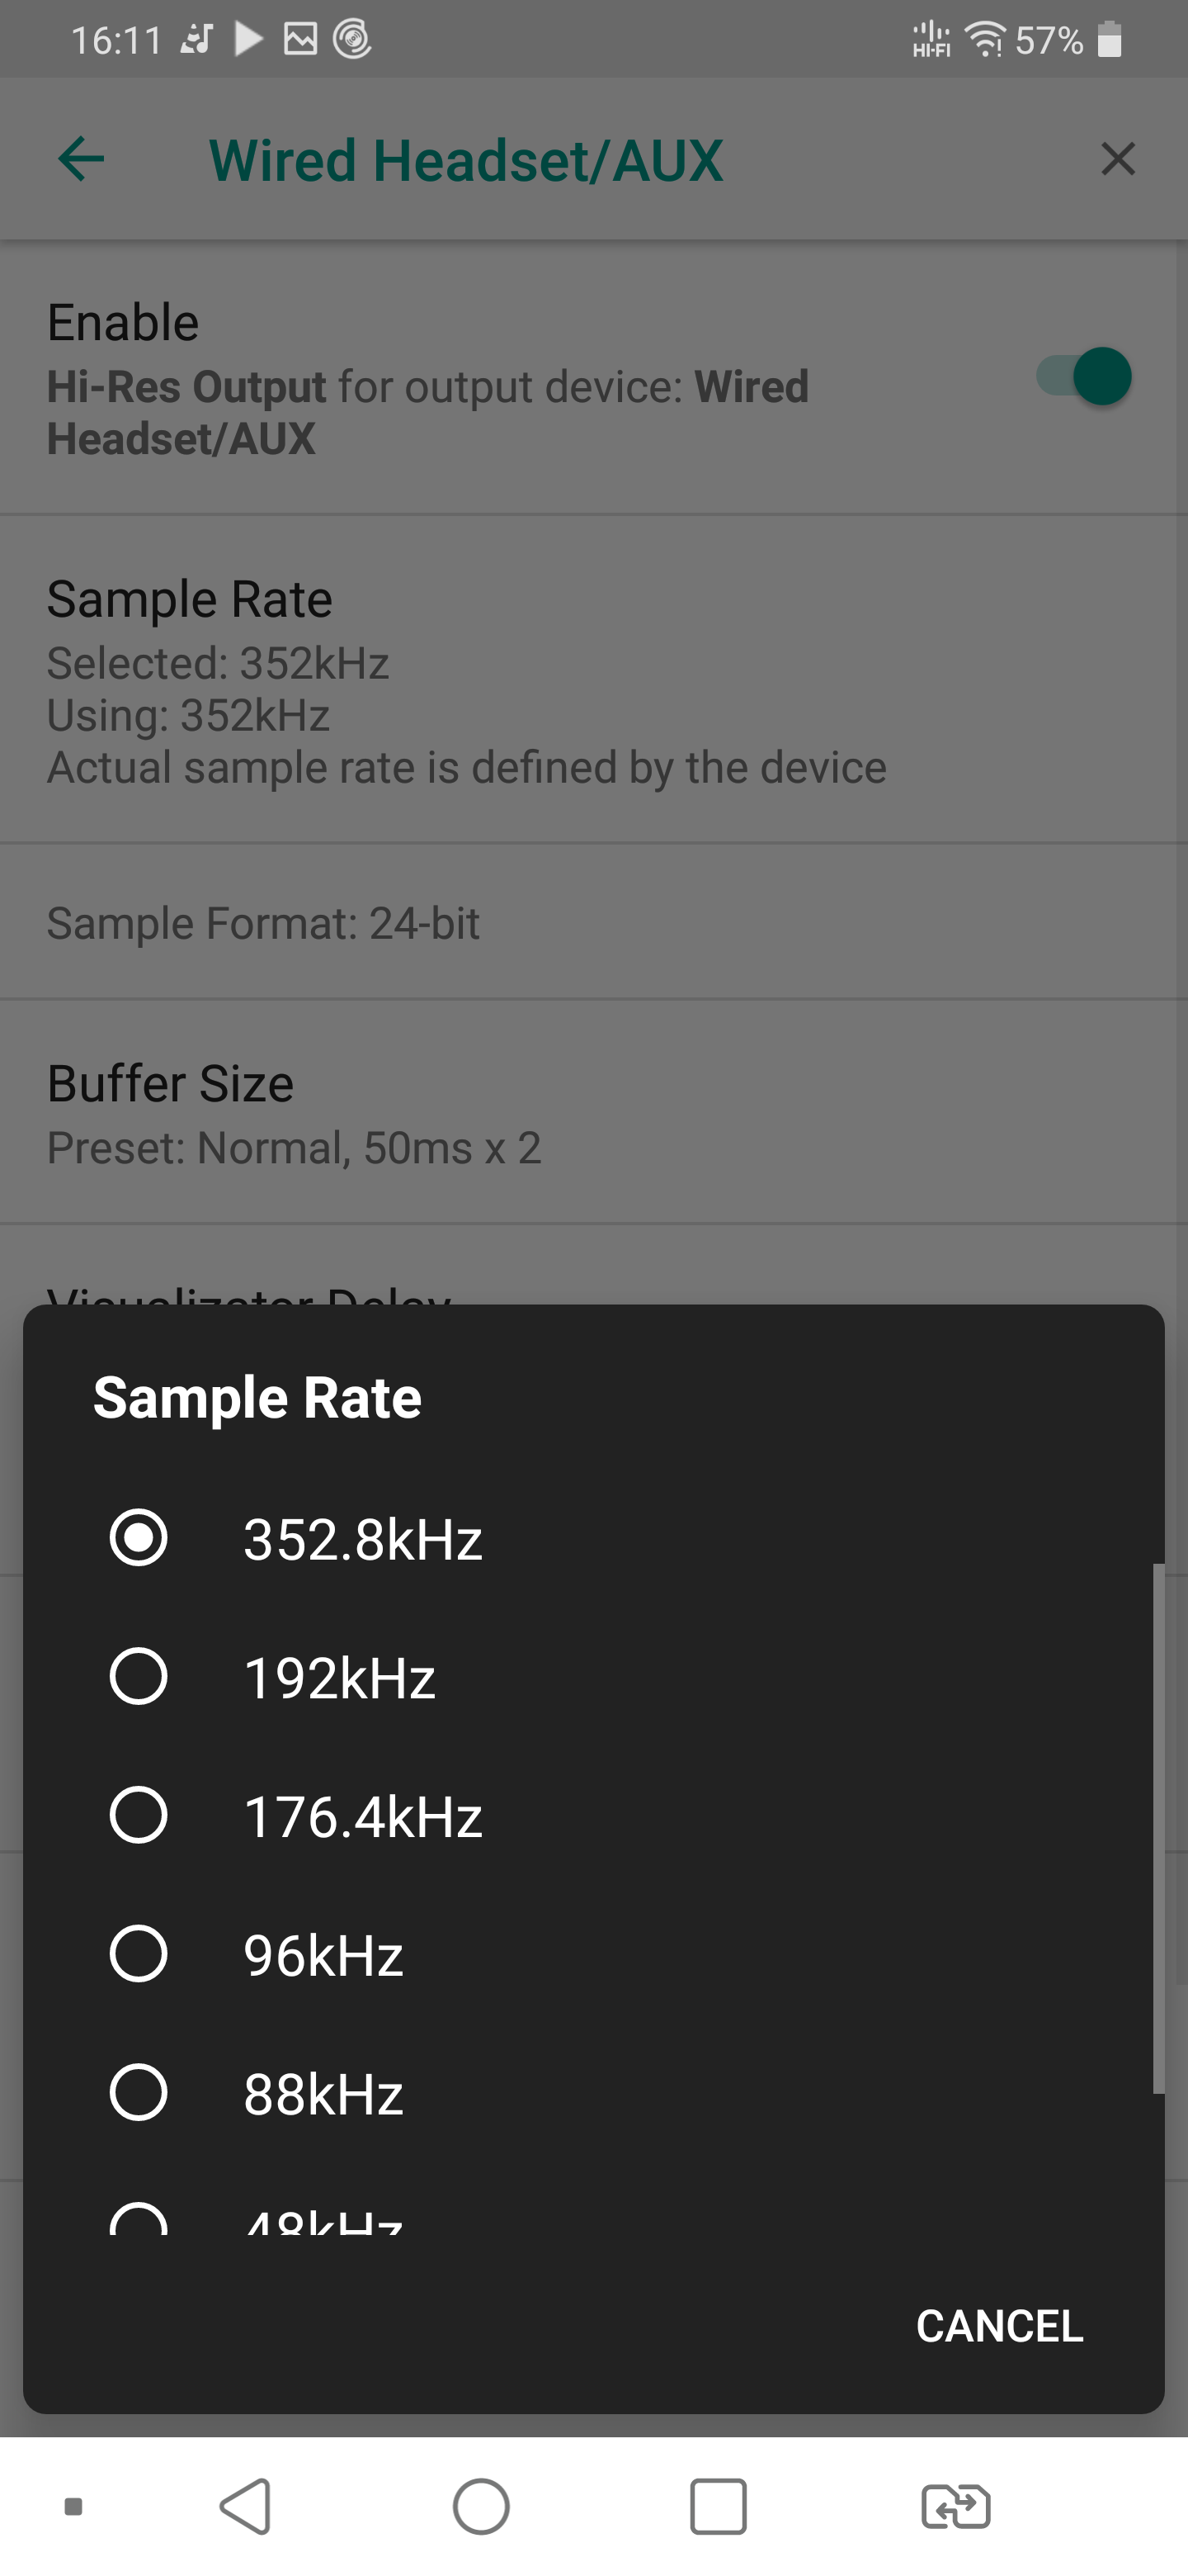
Task: Close settings with the X icon
Action: coord(1117,159)
